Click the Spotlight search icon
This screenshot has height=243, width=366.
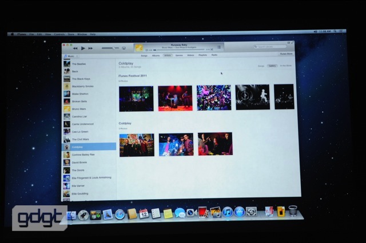pos(335,31)
